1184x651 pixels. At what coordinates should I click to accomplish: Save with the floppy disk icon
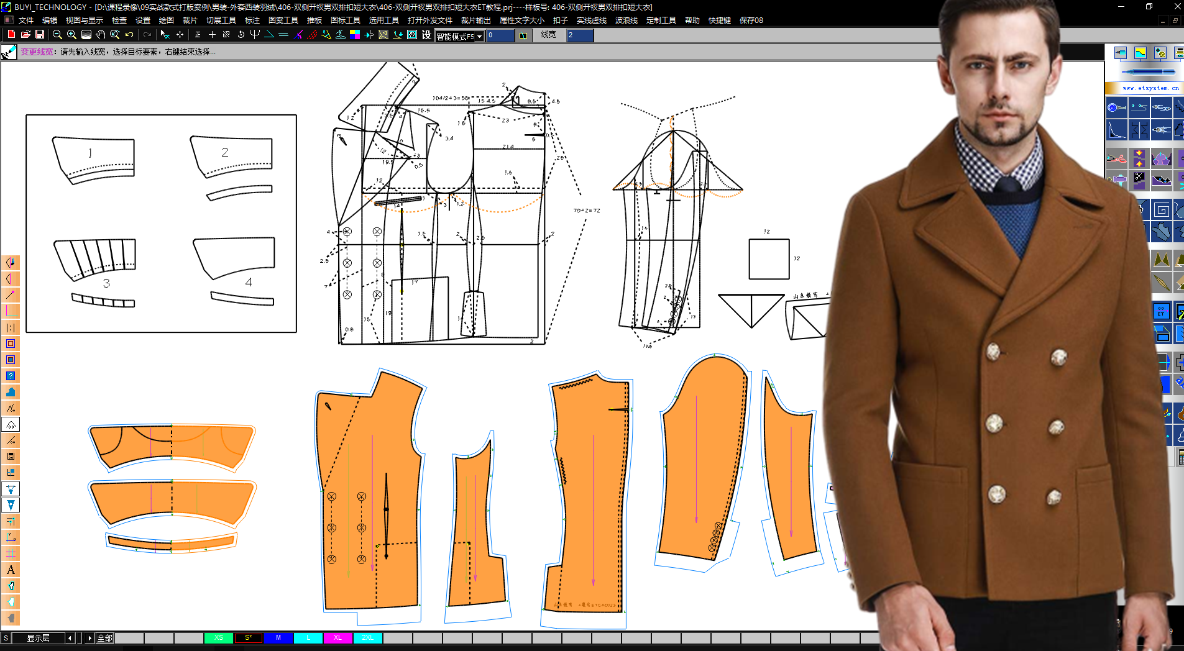40,35
